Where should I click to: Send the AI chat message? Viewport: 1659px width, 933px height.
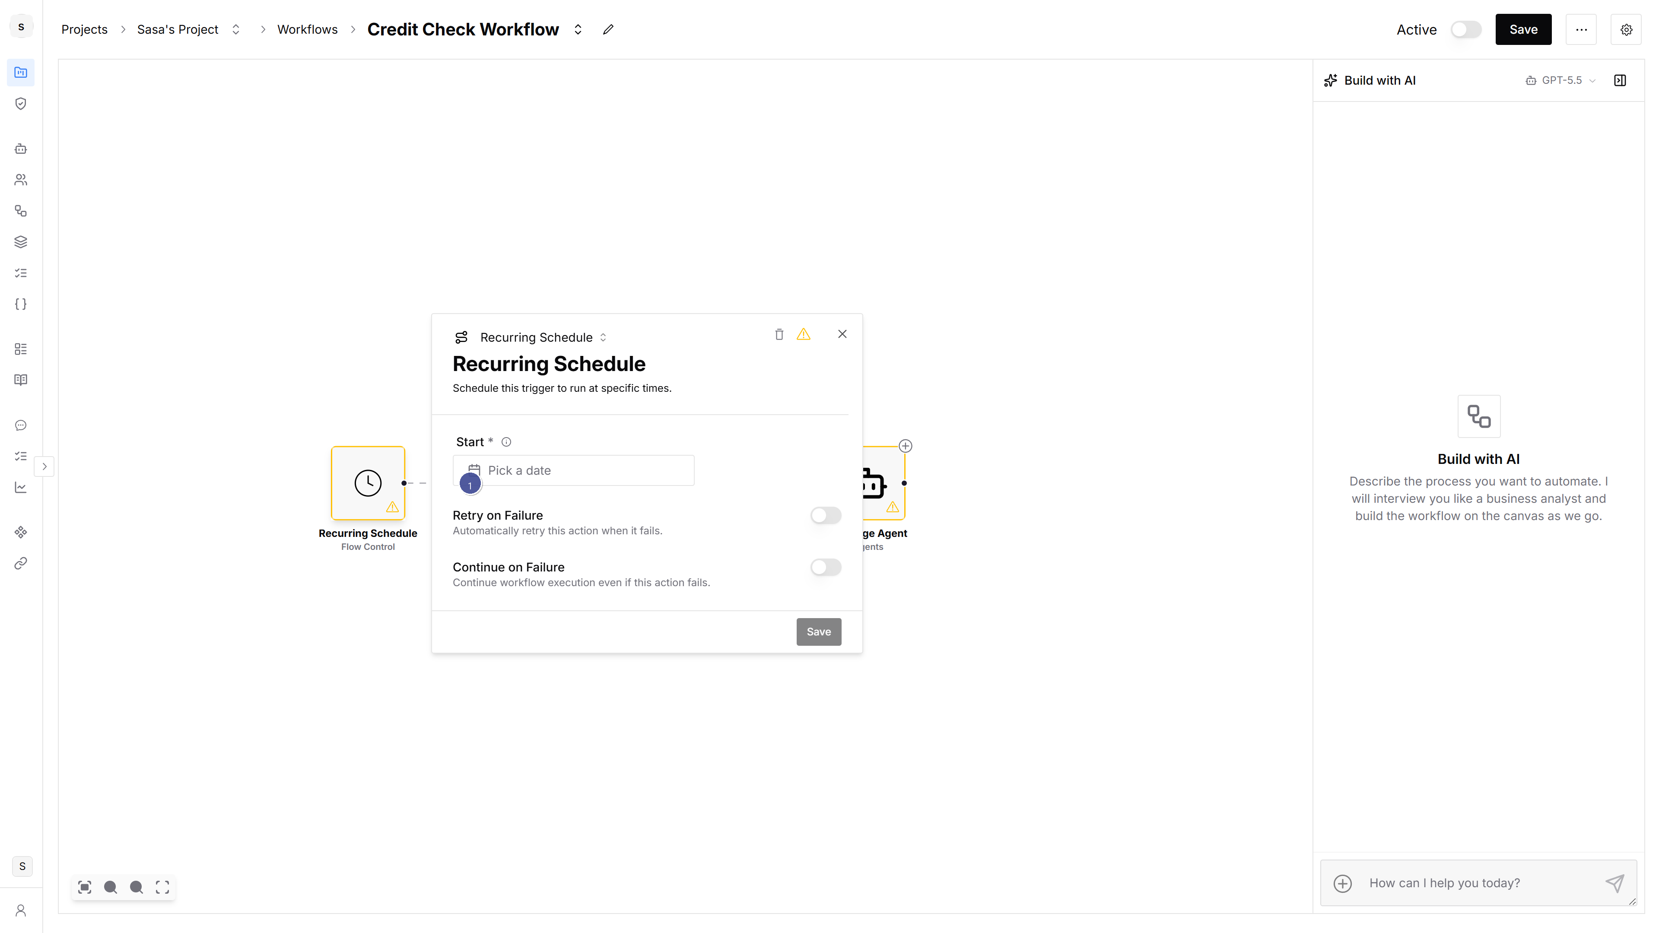point(1615,883)
